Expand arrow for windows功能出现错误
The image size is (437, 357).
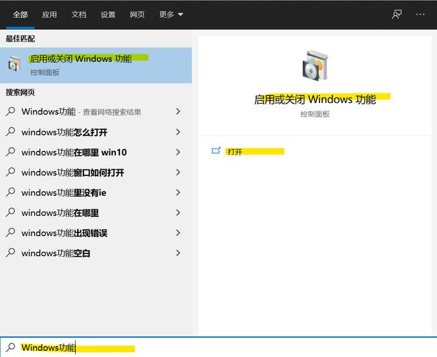[178, 233]
